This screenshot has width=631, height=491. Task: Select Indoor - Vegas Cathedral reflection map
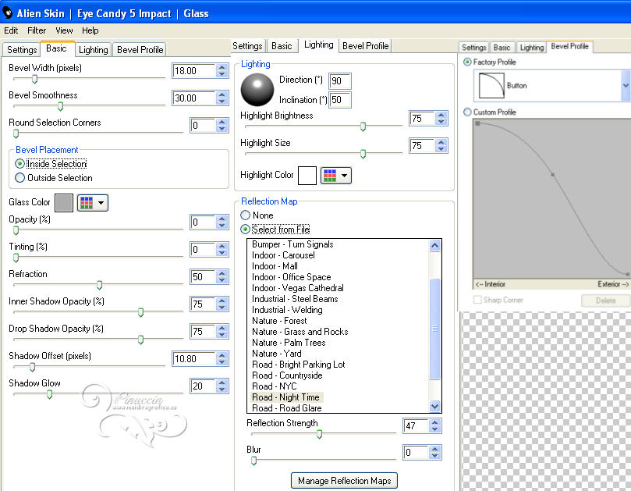point(298,288)
